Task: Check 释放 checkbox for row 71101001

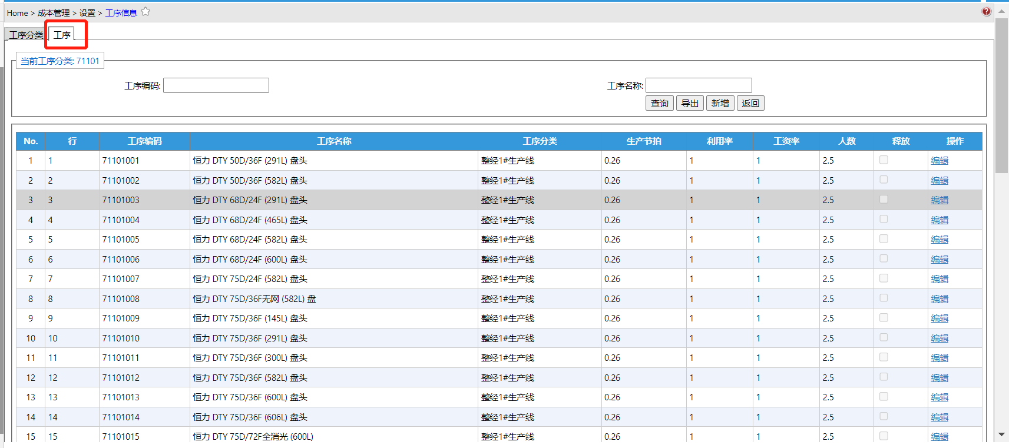Action: pyautogui.click(x=884, y=160)
